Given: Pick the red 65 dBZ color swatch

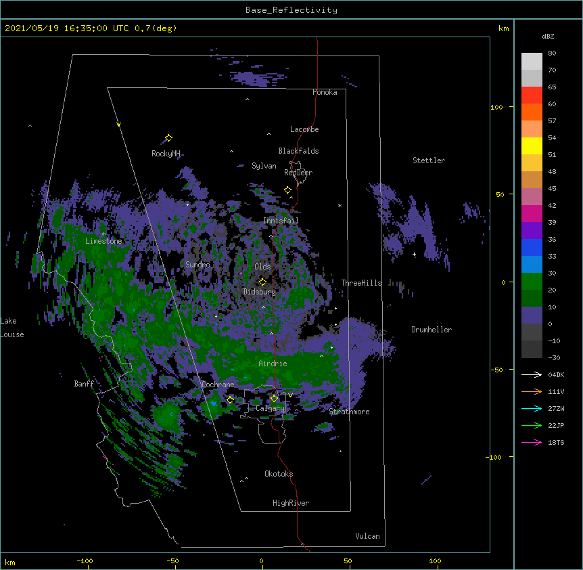Looking at the screenshot, I should [532, 95].
